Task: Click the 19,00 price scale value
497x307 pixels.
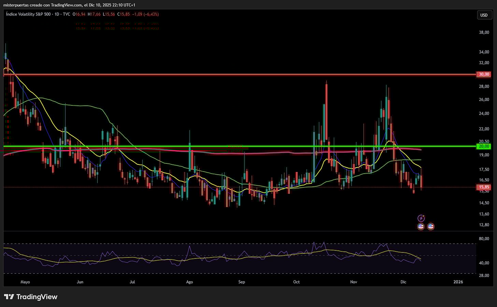Action: pos(484,155)
